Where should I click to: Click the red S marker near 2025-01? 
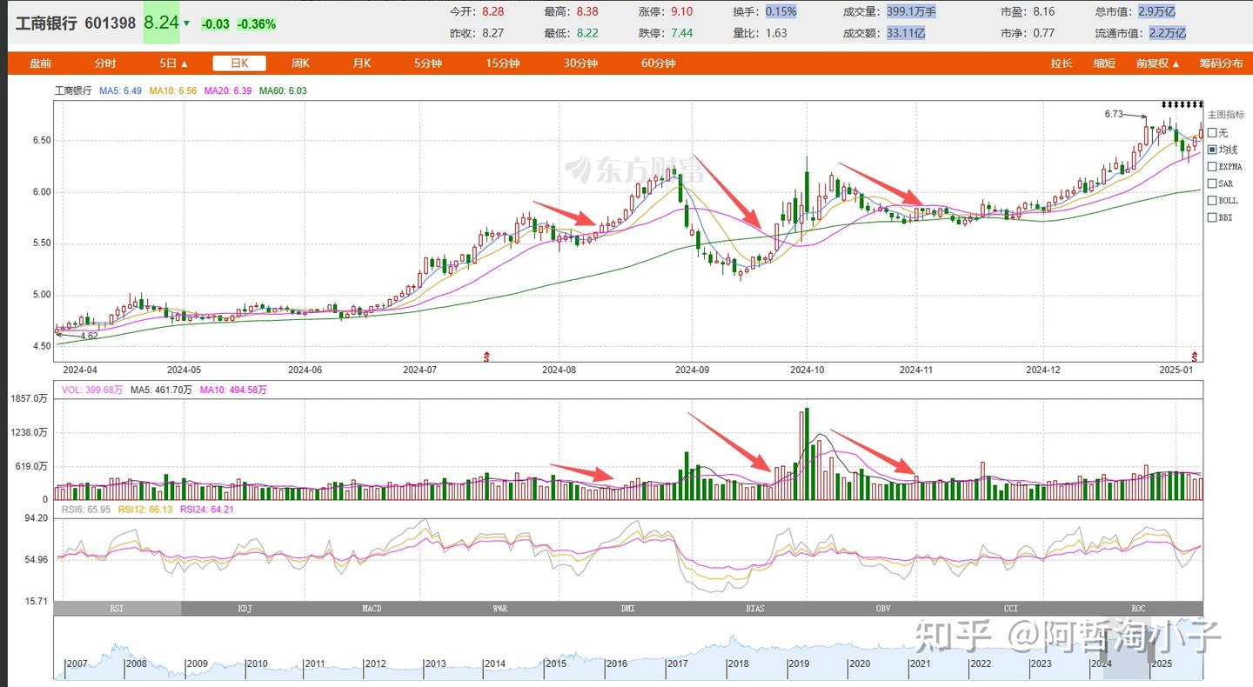tap(1196, 356)
